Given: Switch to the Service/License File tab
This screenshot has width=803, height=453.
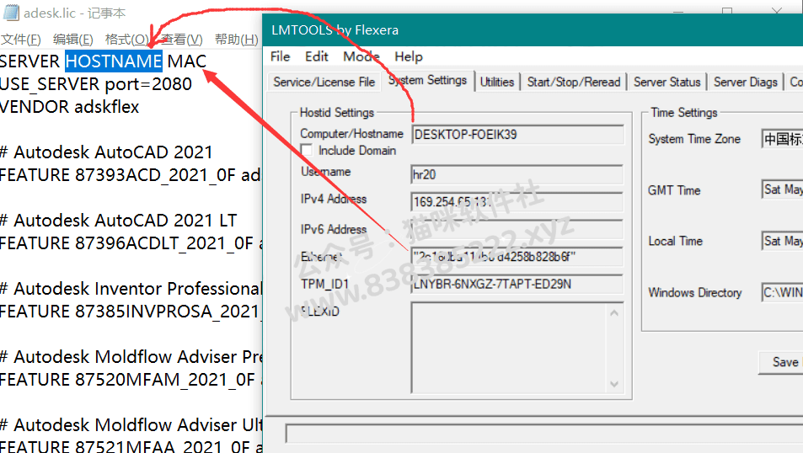Looking at the screenshot, I should point(324,82).
